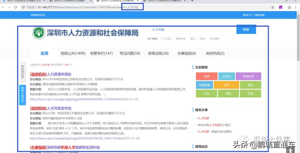
Task: Select hot search keyword 租房补贴
Action: [181, 39]
